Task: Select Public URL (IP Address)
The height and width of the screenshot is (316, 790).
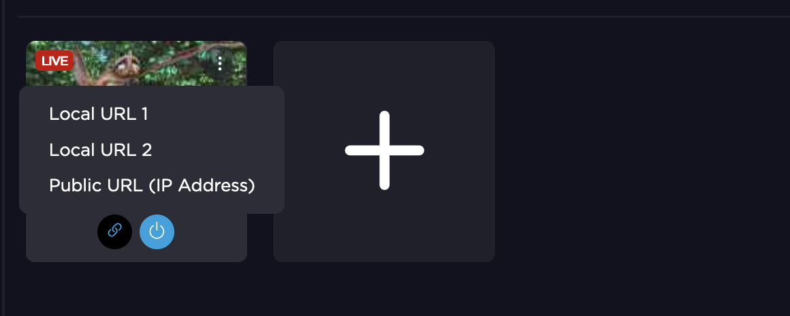Action: pos(152,185)
